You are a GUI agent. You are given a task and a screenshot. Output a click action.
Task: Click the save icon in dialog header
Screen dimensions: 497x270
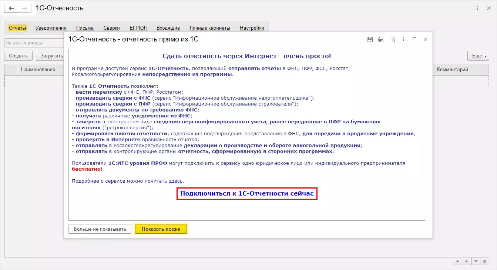(370, 40)
